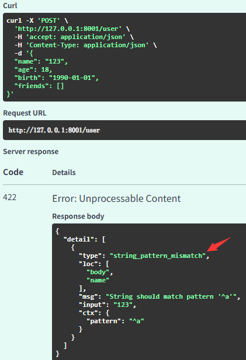Click the Code column header
Screen dimensions: 246x360
(13, 172)
